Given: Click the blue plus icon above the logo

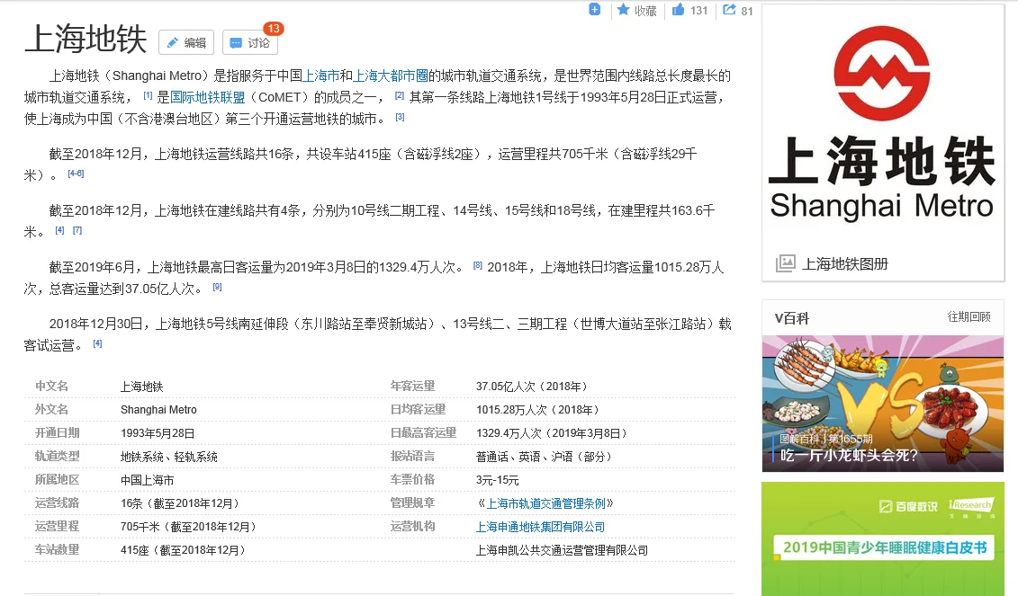Looking at the screenshot, I should (x=594, y=10).
